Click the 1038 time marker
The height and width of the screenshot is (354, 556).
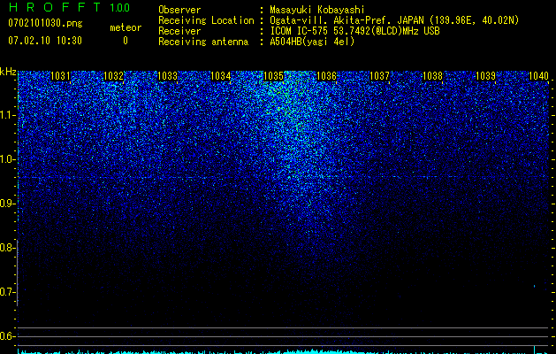coord(432,76)
